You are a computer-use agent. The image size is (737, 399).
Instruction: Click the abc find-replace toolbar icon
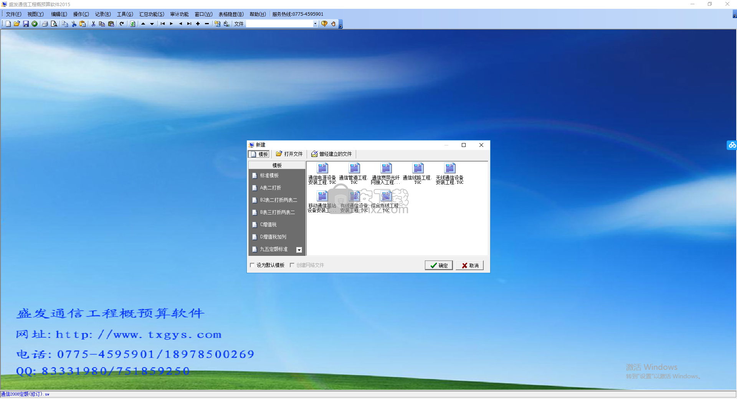coord(226,24)
